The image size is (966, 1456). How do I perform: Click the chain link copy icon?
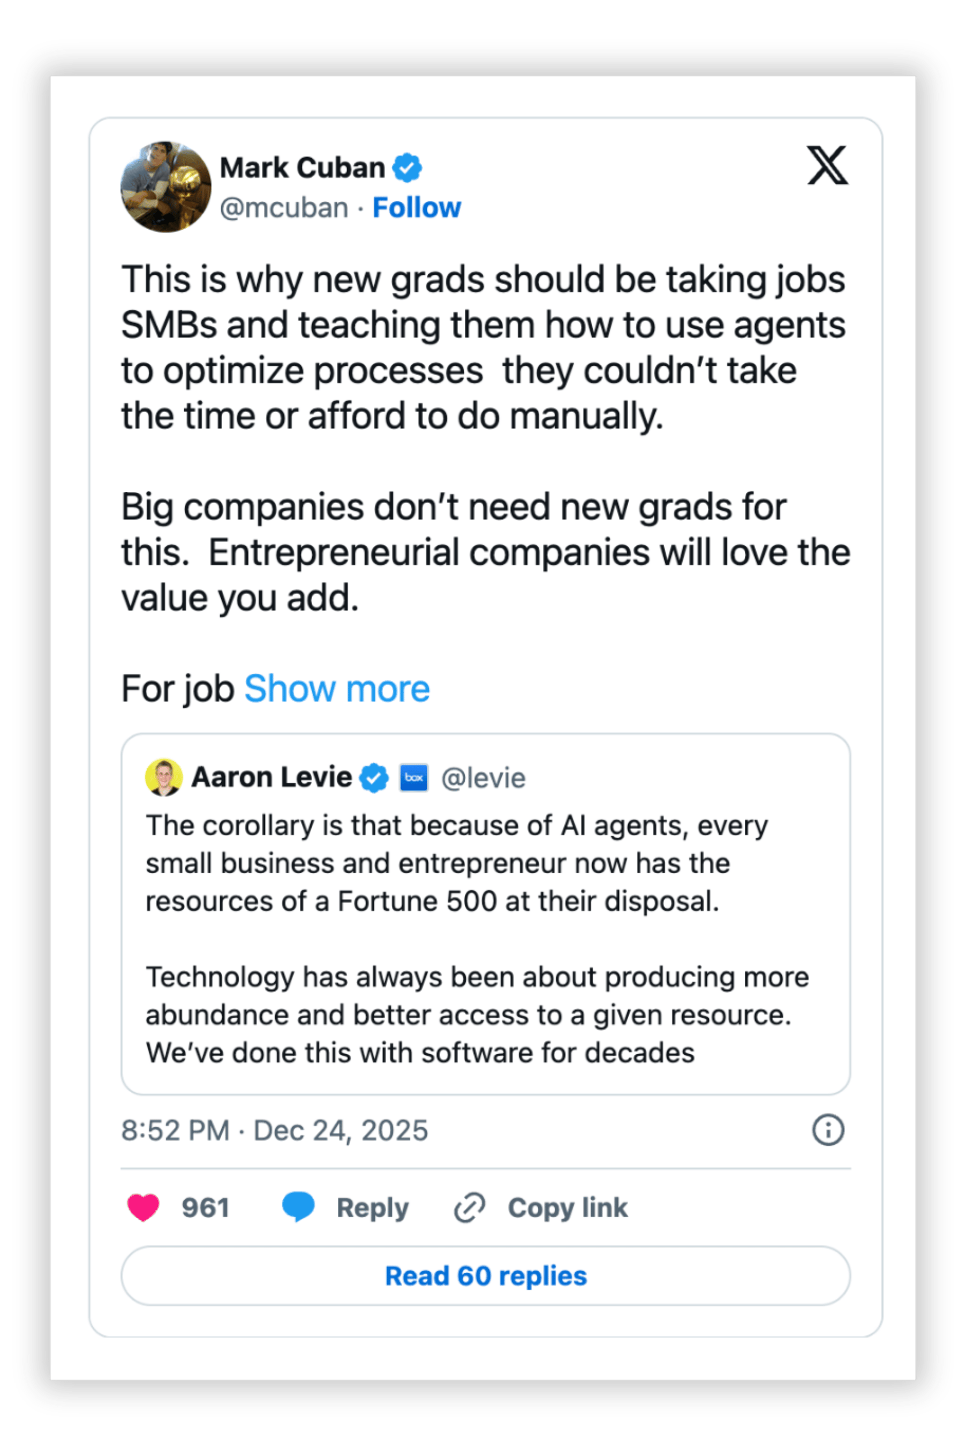pyautogui.click(x=470, y=1207)
